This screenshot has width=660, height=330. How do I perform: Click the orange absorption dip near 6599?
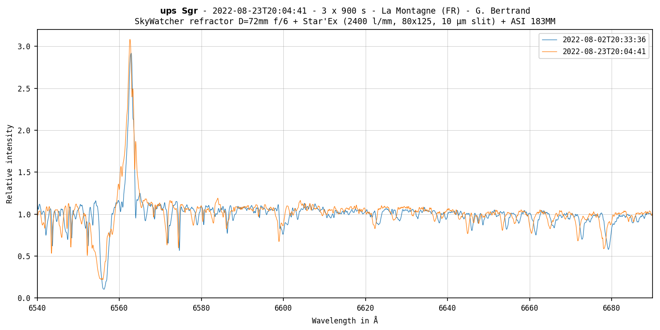tap(279, 241)
